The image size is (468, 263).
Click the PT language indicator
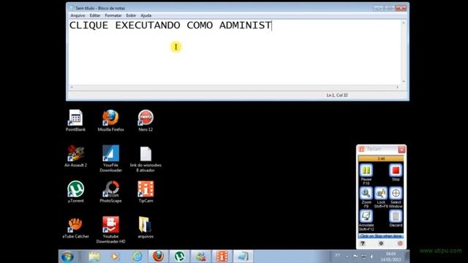coord(338,256)
